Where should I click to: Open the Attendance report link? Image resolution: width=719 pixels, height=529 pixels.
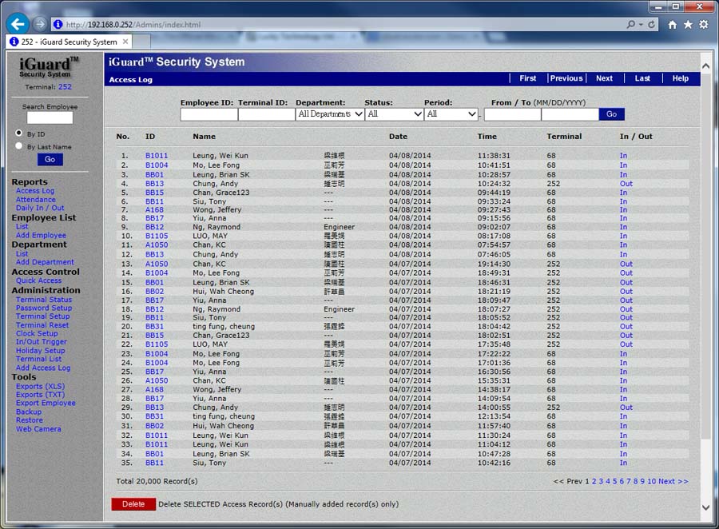pyautogui.click(x=36, y=200)
